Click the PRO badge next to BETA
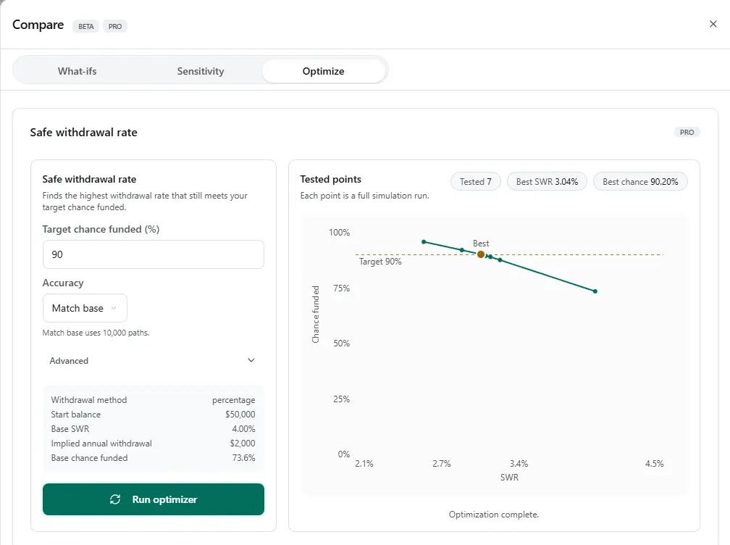 pyautogui.click(x=115, y=26)
